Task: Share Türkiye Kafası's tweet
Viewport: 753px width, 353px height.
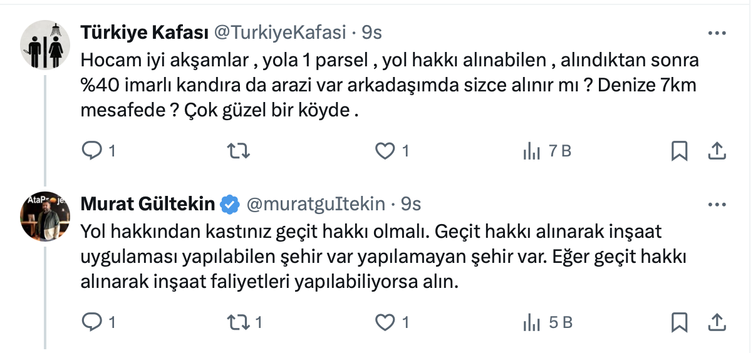Action: point(717,151)
